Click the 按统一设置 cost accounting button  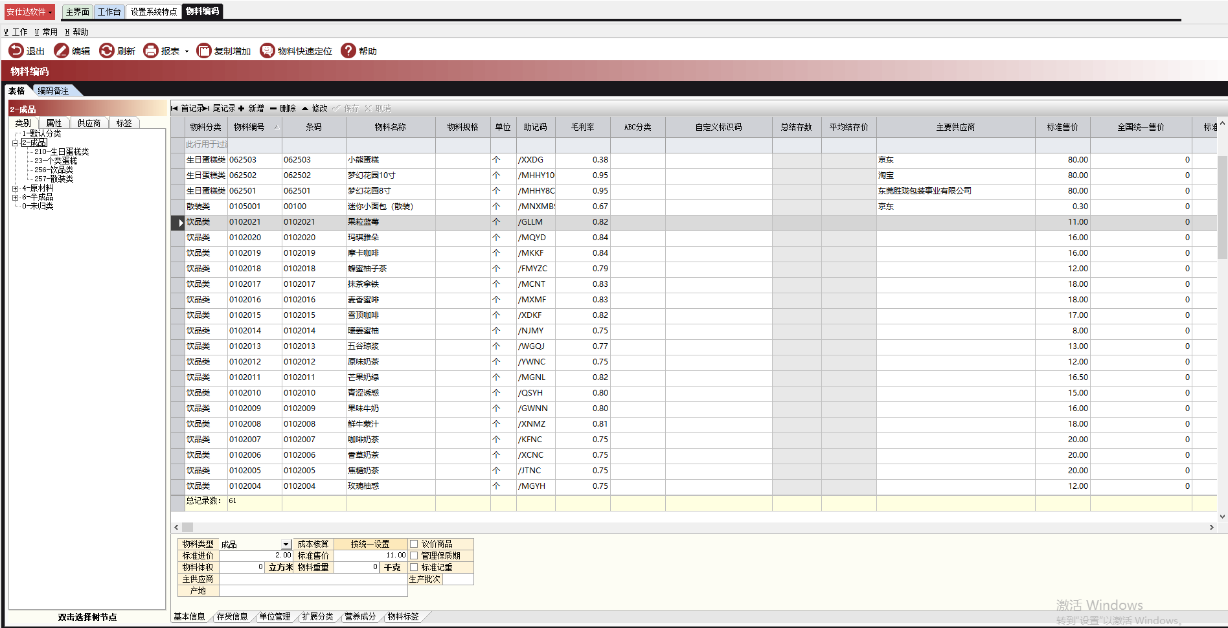point(370,544)
